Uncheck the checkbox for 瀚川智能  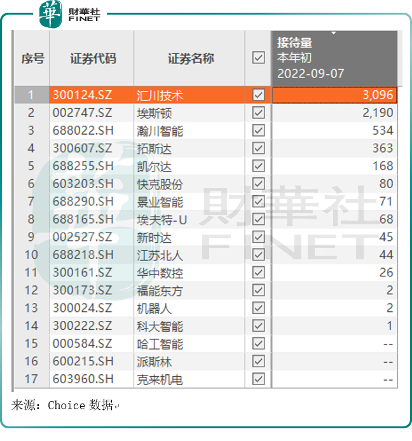pos(258,130)
